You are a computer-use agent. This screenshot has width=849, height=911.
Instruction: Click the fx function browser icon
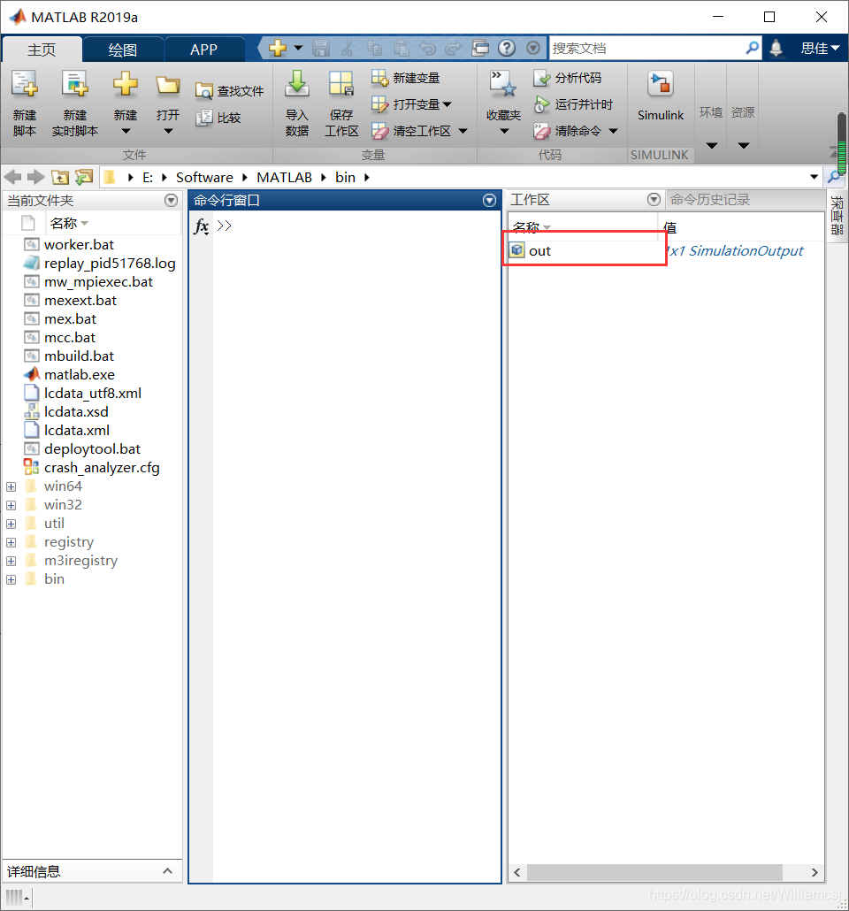[x=202, y=226]
